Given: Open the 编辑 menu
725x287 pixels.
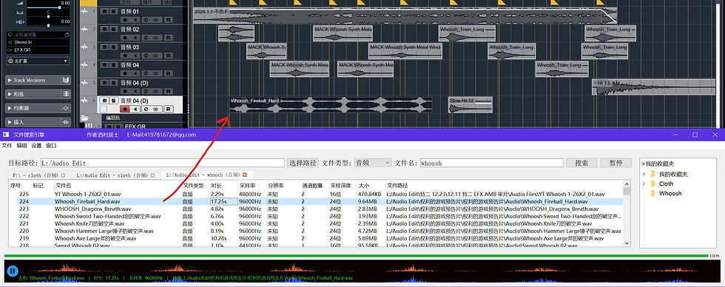Looking at the screenshot, I should [x=21, y=146].
